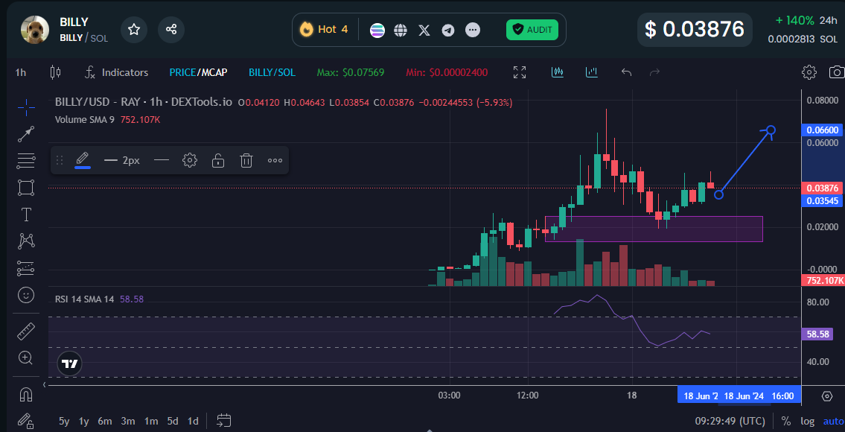
Task: Select the zoom-in magnifier tool
Action: [26, 357]
